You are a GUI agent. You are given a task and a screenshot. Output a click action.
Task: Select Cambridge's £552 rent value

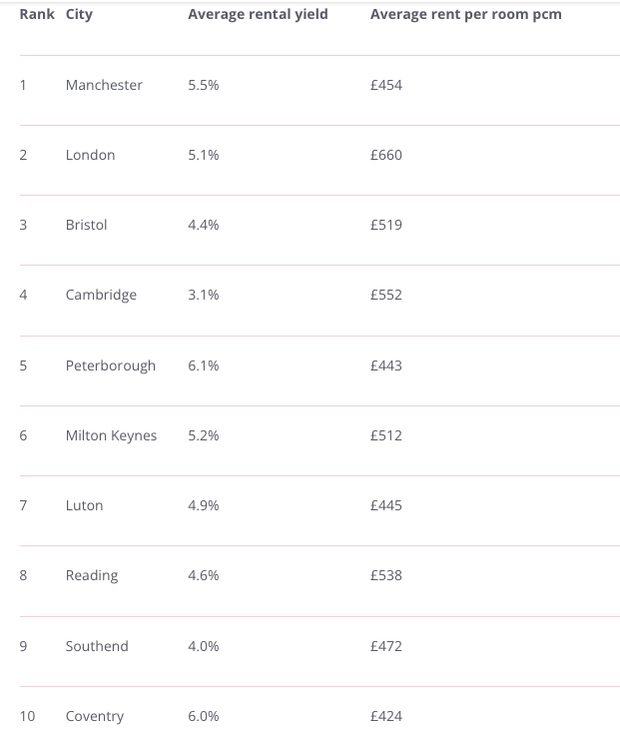point(385,295)
